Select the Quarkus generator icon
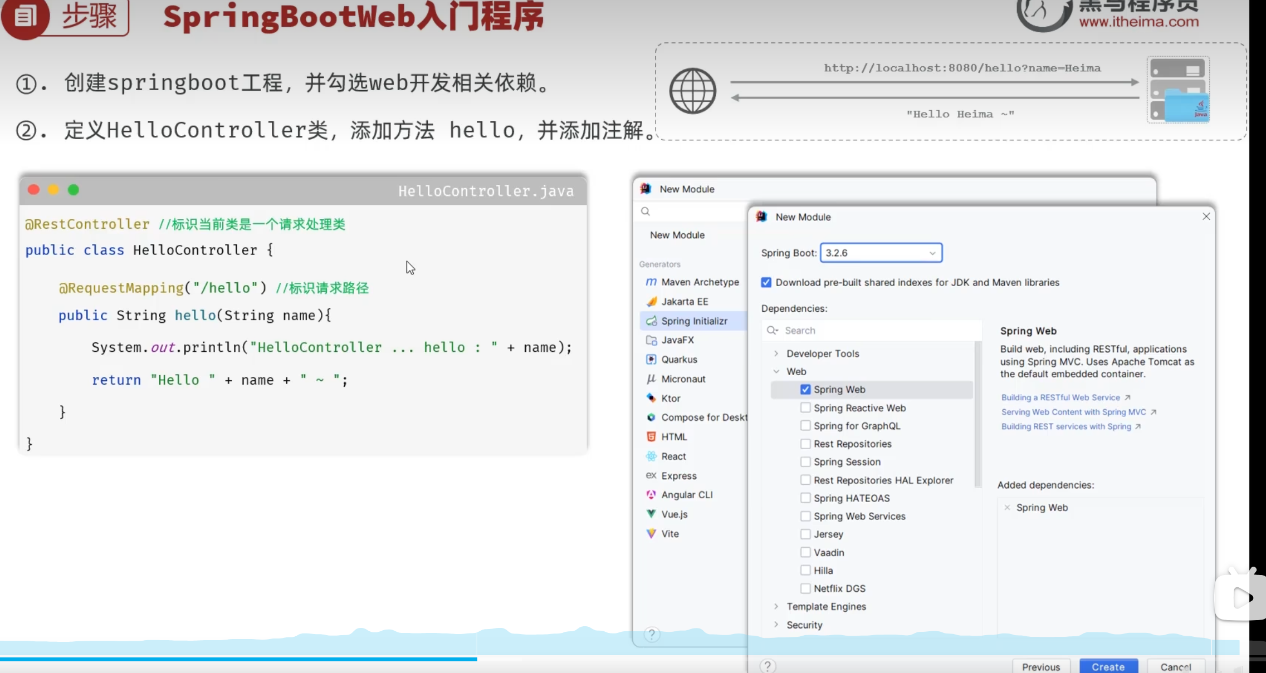1266x673 pixels. coord(651,360)
